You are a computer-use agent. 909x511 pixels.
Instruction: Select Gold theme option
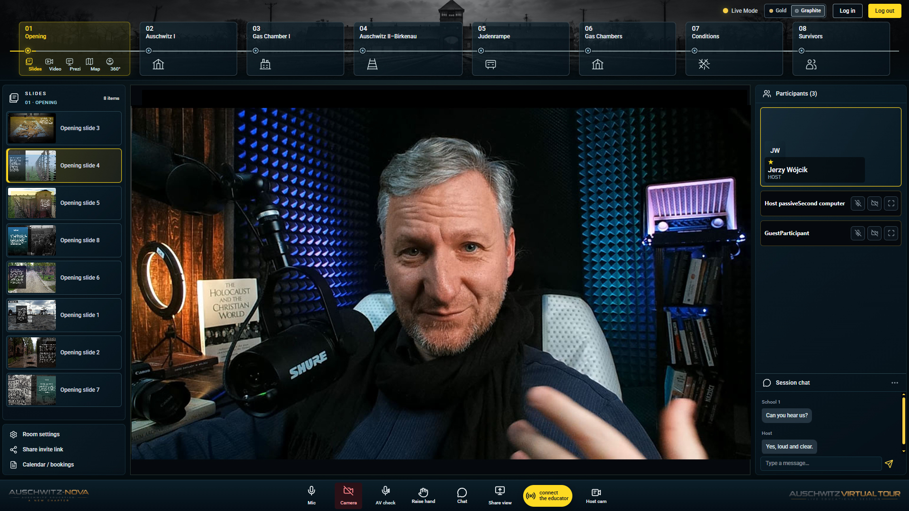coord(778,10)
